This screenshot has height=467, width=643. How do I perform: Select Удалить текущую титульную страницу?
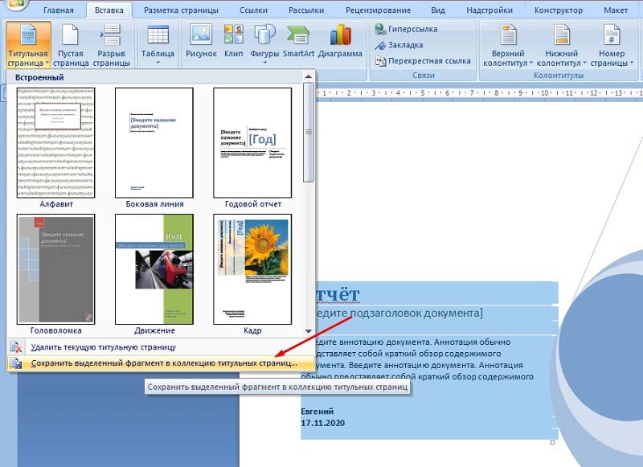[x=161, y=347]
